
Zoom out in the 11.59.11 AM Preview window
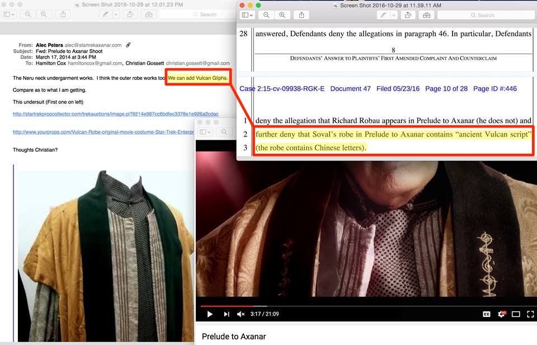pos(266,15)
